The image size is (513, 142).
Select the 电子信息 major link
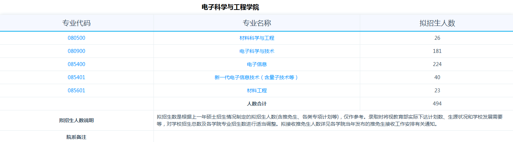pos(257,64)
